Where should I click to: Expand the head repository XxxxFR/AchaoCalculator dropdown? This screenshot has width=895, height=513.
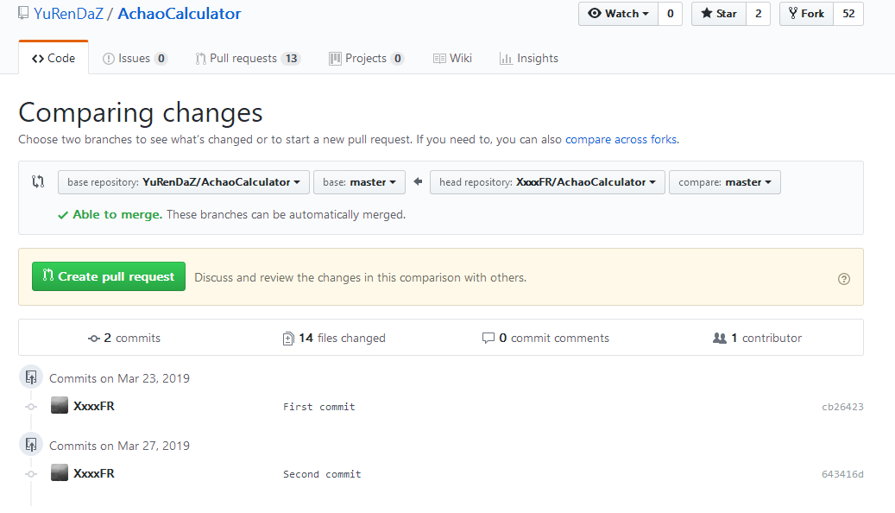tap(547, 182)
